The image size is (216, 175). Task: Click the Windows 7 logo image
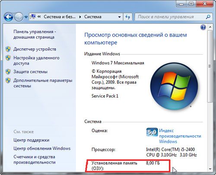pos(174,86)
